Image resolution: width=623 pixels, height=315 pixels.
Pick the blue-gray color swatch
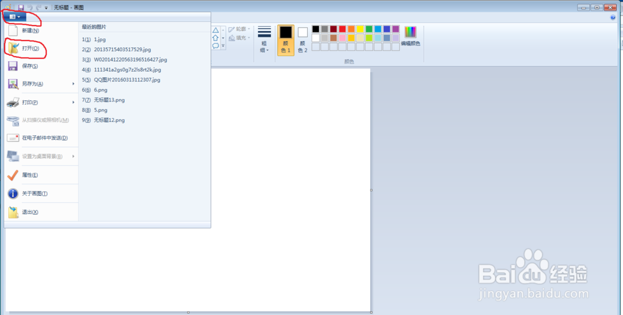pos(387,38)
